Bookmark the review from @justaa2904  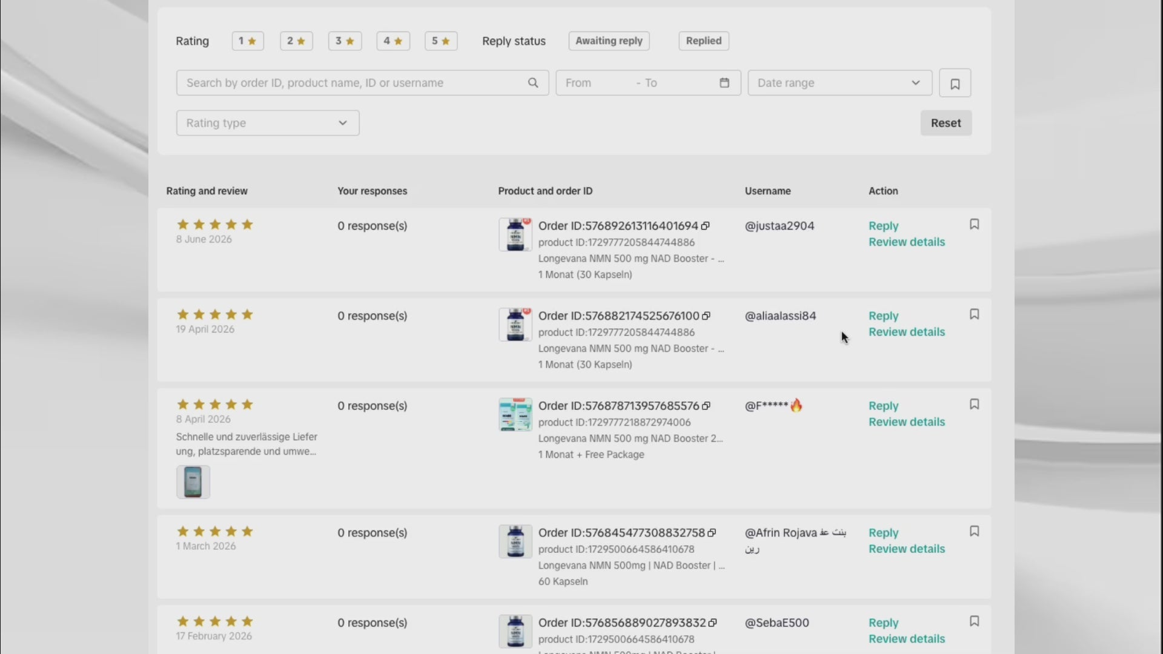975,224
